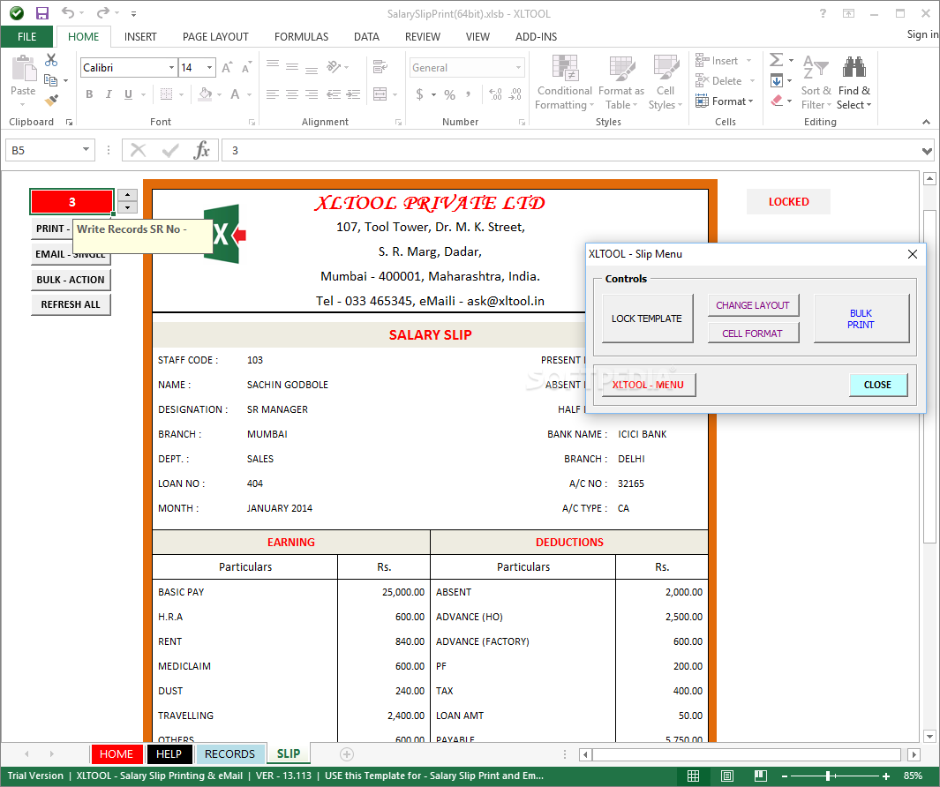Click Increase Font Size icon
This screenshot has height=787, width=940.
tap(227, 68)
